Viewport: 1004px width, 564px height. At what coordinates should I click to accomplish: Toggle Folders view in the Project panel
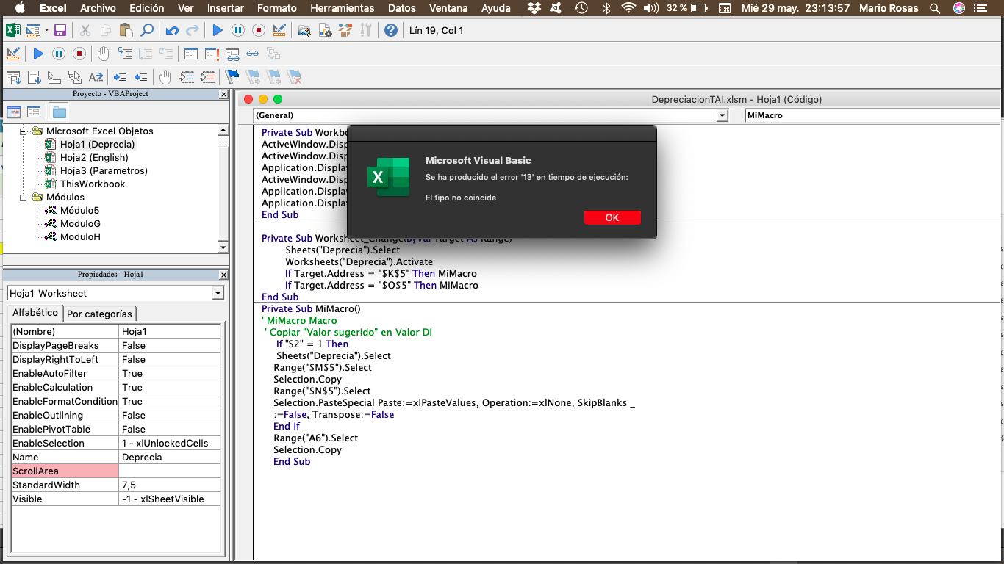coord(60,112)
